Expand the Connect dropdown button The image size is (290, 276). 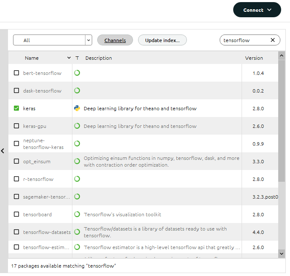257,10
